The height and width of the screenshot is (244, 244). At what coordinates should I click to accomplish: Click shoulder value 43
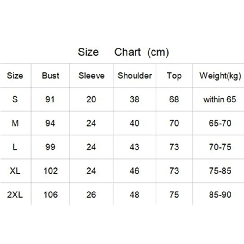point(135,147)
